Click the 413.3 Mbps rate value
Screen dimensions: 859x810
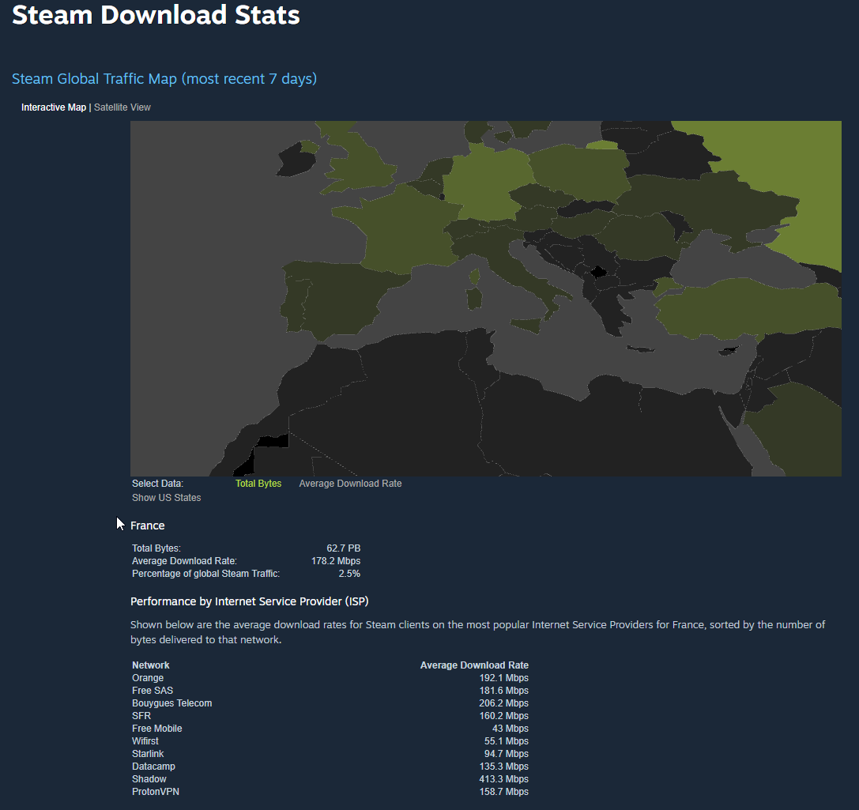coord(504,778)
